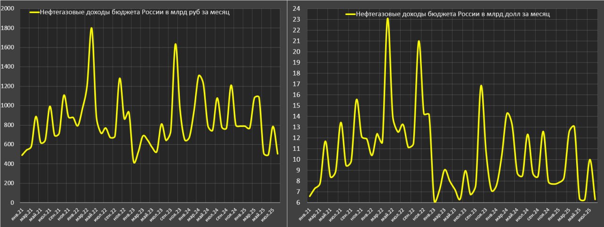Click the line's final end point on dollar chart

[x=595, y=199]
